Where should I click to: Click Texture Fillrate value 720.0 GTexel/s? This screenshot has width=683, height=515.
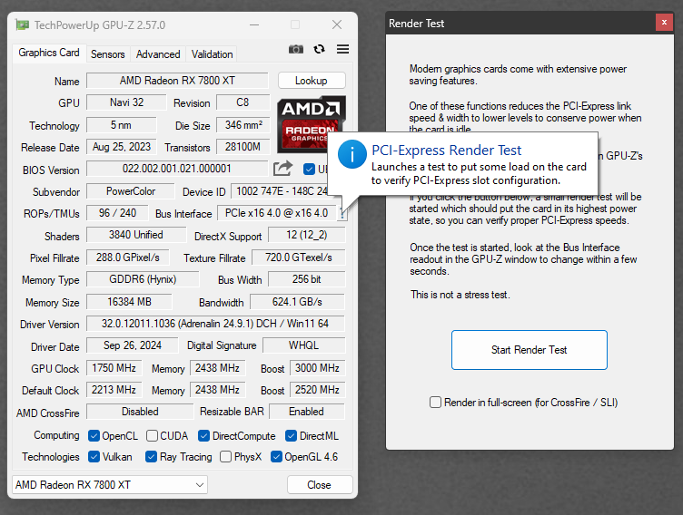(x=299, y=257)
